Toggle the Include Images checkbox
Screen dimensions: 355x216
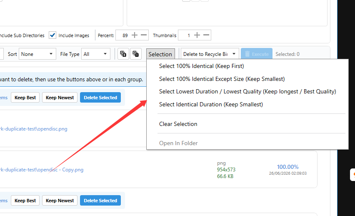52,35
